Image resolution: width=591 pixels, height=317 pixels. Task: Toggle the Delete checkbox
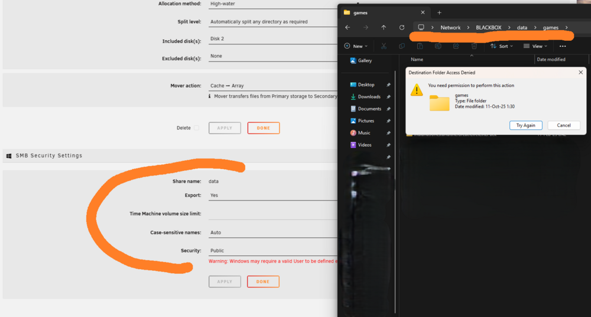pyautogui.click(x=196, y=128)
